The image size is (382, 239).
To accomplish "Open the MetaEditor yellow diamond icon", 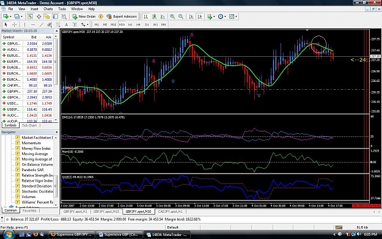I will 101,17.
